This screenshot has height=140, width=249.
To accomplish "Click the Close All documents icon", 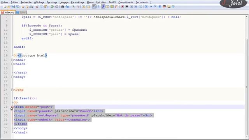I will pos(27,7).
